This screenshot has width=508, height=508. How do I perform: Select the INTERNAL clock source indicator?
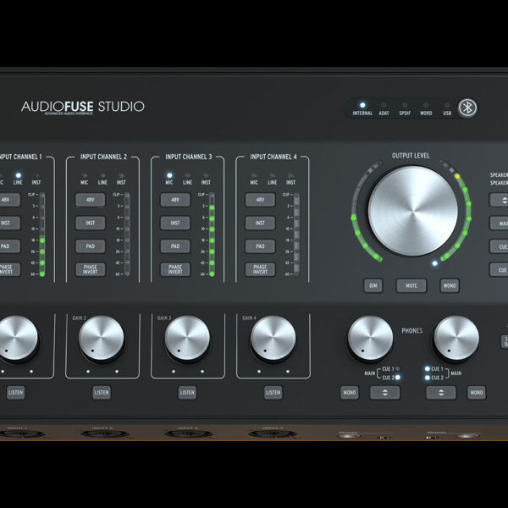[362, 105]
